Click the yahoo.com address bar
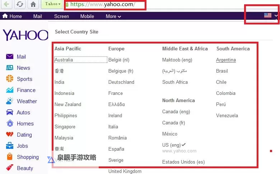The height and width of the screenshot is (174, 280). tap(105, 4)
